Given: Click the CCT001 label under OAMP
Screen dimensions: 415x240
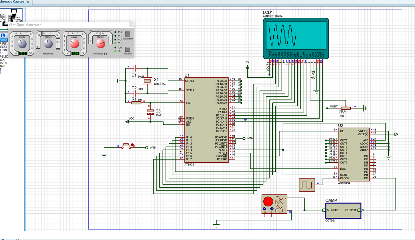Looking at the screenshot, I should coord(330,221).
